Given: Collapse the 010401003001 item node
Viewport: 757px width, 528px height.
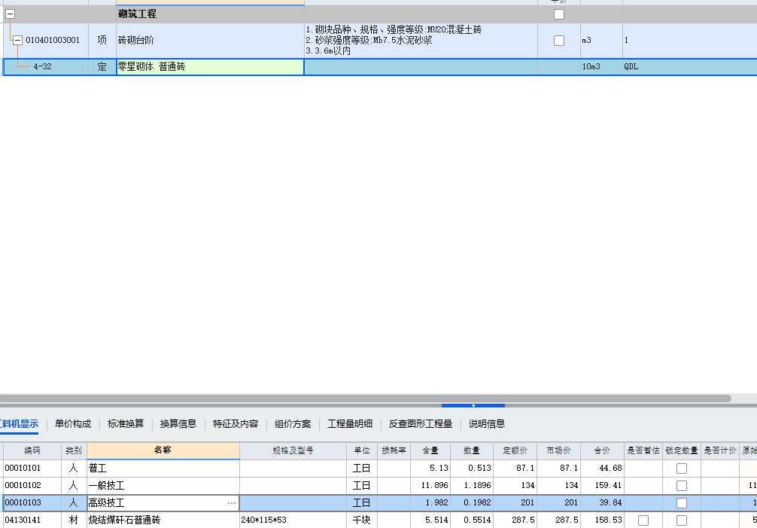Looking at the screenshot, I should pyautogui.click(x=17, y=40).
